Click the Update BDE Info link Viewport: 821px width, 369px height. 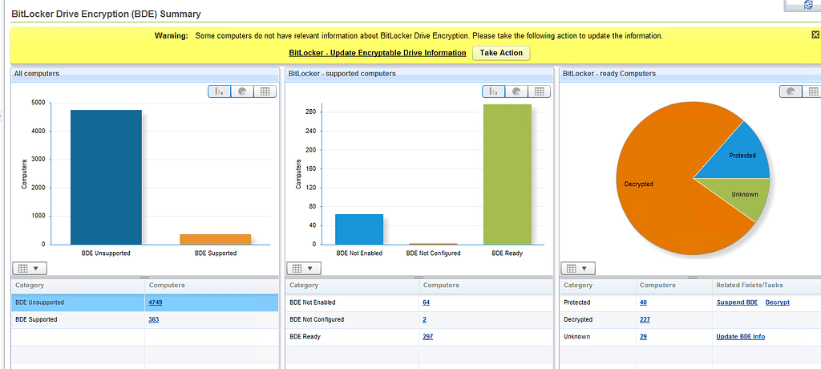click(x=740, y=336)
